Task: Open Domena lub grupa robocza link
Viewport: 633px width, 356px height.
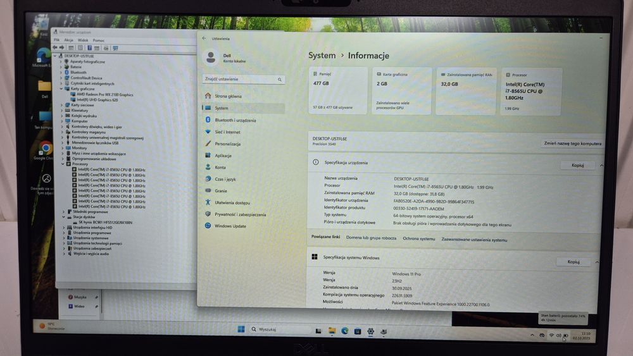Action: click(371, 238)
